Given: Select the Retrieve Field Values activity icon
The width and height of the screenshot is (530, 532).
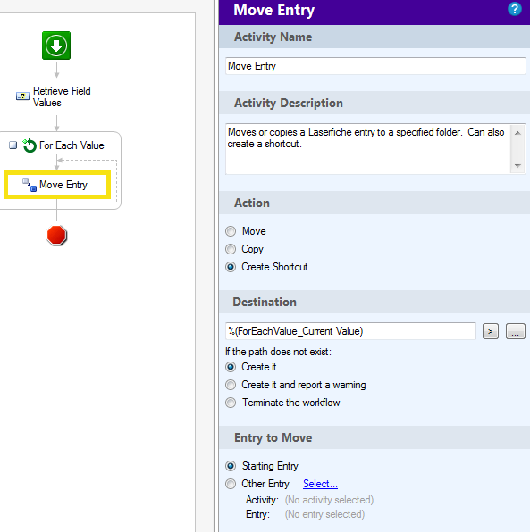Looking at the screenshot, I should click(23, 96).
